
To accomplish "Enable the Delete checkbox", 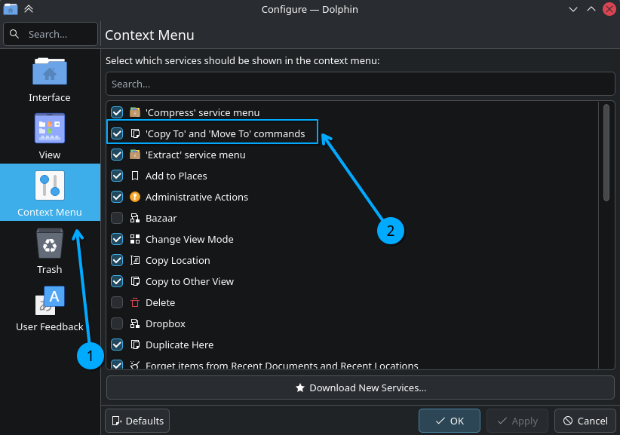I will point(117,302).
